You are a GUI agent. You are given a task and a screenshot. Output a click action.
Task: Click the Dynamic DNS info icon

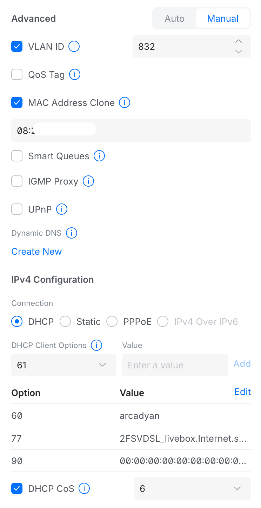[72, 233]
